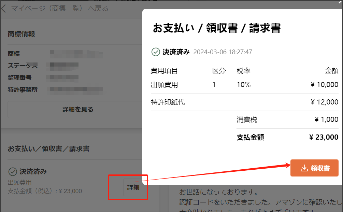Click the check icon beside the payment timestamp
The image size is (343, 212).
156,52
